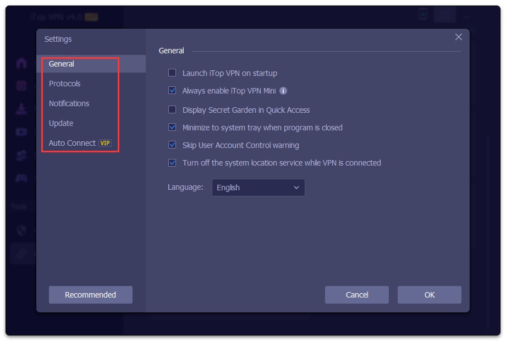Enable Launch iTop VPN on startup checkbox

(172, 73)
